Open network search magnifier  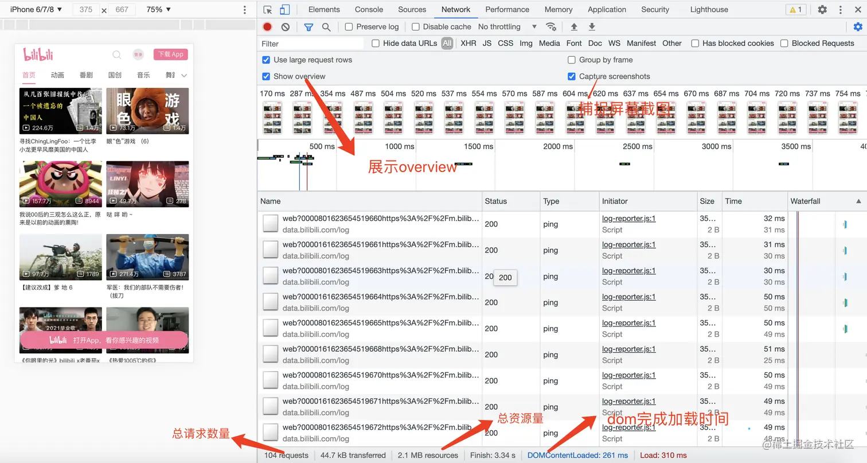(326, 27)
